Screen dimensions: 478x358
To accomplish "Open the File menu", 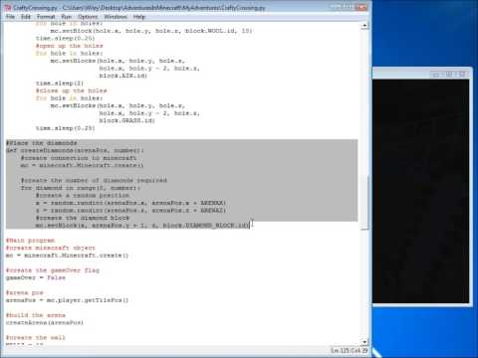I will [x=10, y=17].
